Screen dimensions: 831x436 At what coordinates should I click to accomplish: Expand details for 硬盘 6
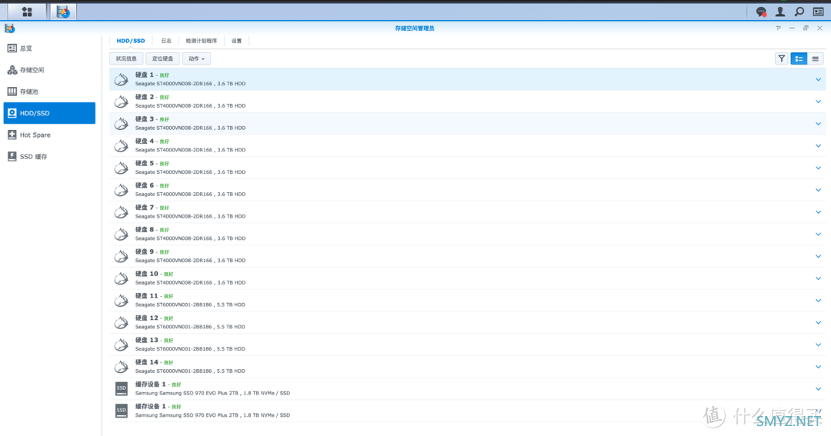click(x=818, y=190)
